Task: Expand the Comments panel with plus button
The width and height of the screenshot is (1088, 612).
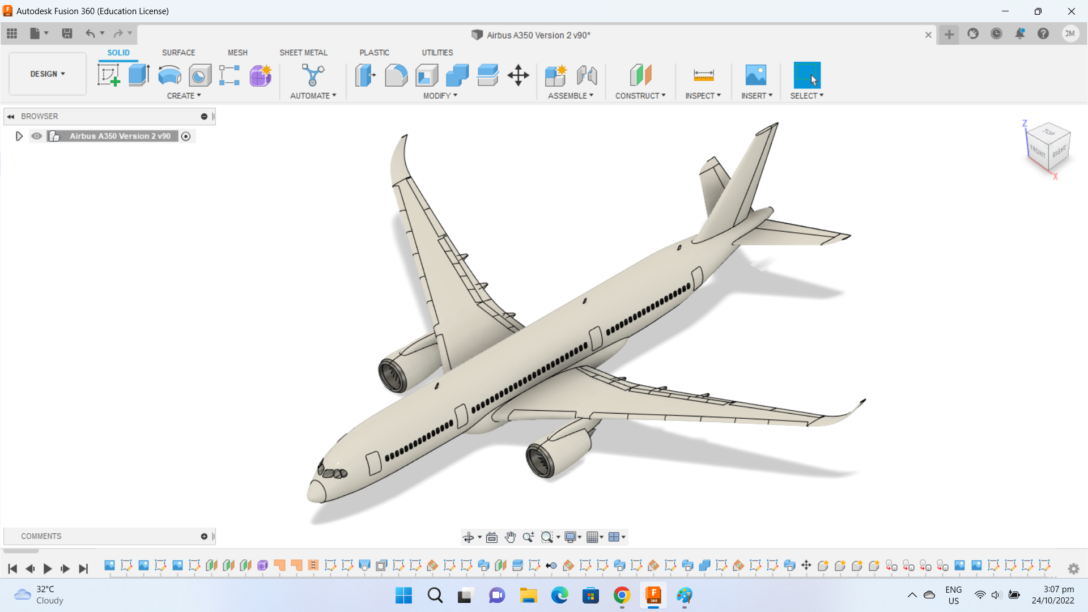Action: pyautogui.click(x=204, y=536)
